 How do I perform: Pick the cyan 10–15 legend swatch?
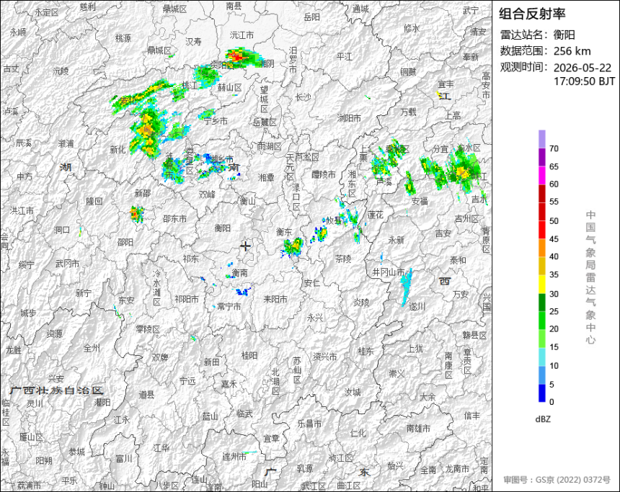tap(541, 357)
